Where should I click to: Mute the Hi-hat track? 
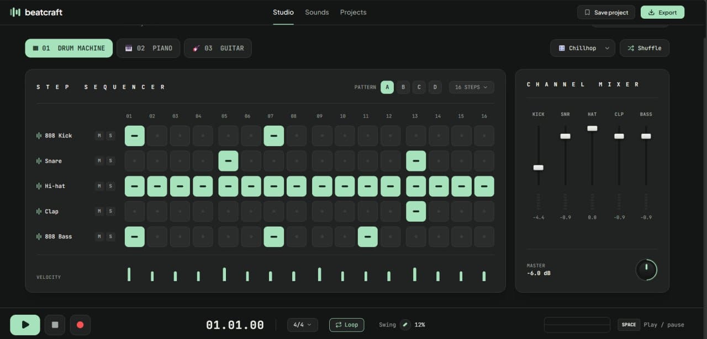(99, 186)
